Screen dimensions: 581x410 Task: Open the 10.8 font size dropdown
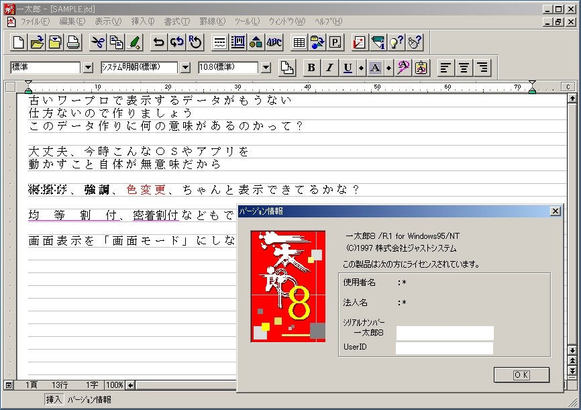[266, 68]
